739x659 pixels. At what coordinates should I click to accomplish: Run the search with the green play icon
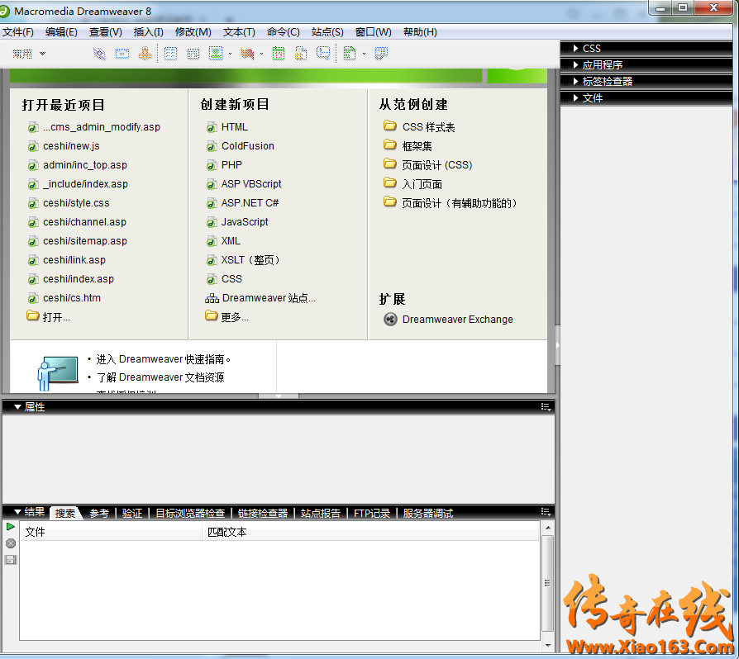point(11,527)
